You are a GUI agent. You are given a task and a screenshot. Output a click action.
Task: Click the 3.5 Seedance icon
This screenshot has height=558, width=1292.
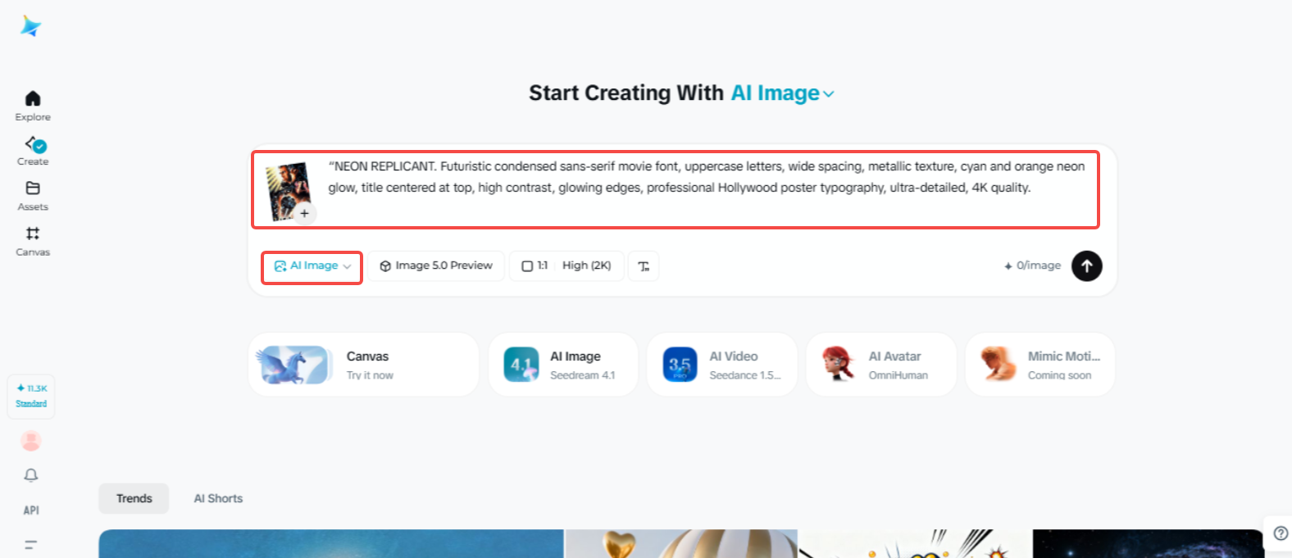pyautogui.click(x=680, y=365)
